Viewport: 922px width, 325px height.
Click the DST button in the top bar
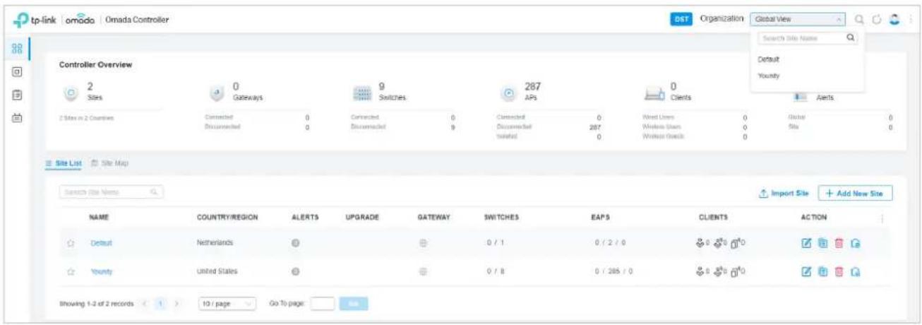click(x=680, y=19)
